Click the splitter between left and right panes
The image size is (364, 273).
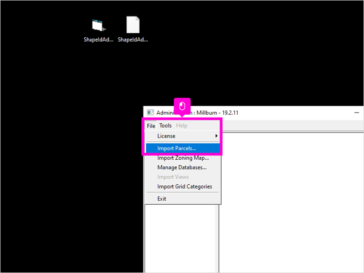219,239
